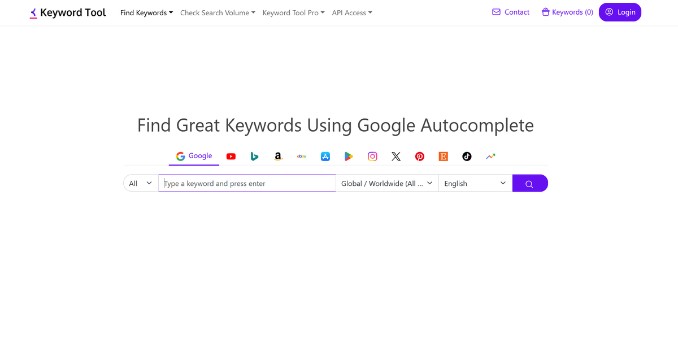
Task: Focus the keyword input field
Action: pyautogui.click(x=247, y=183)
